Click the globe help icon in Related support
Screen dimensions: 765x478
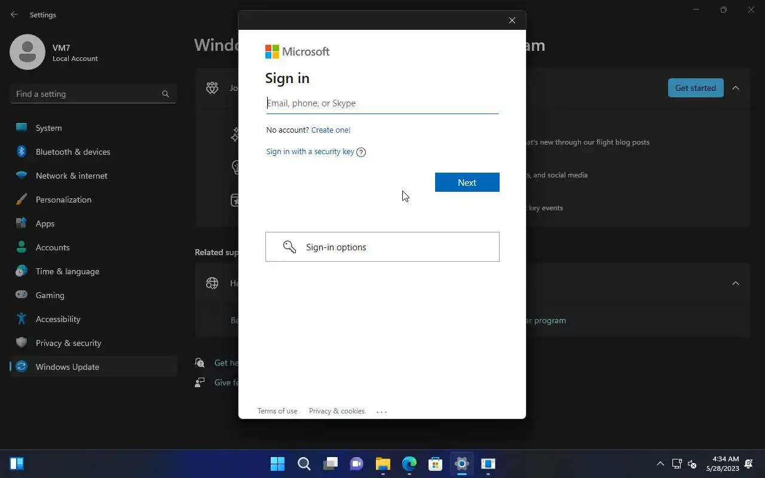[212, 283]
